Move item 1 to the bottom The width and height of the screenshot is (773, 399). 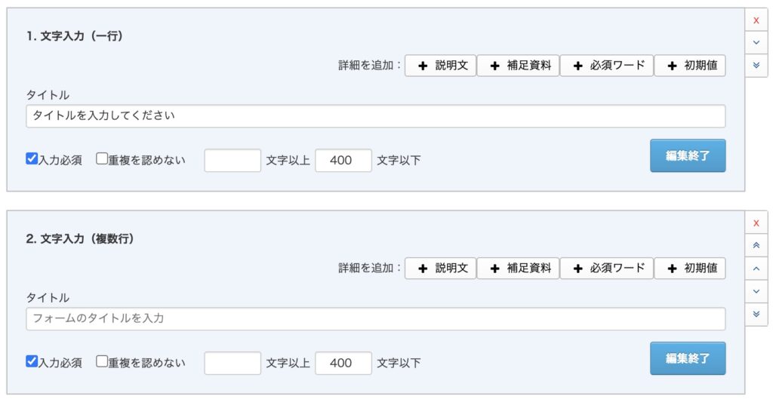(756, 65)
